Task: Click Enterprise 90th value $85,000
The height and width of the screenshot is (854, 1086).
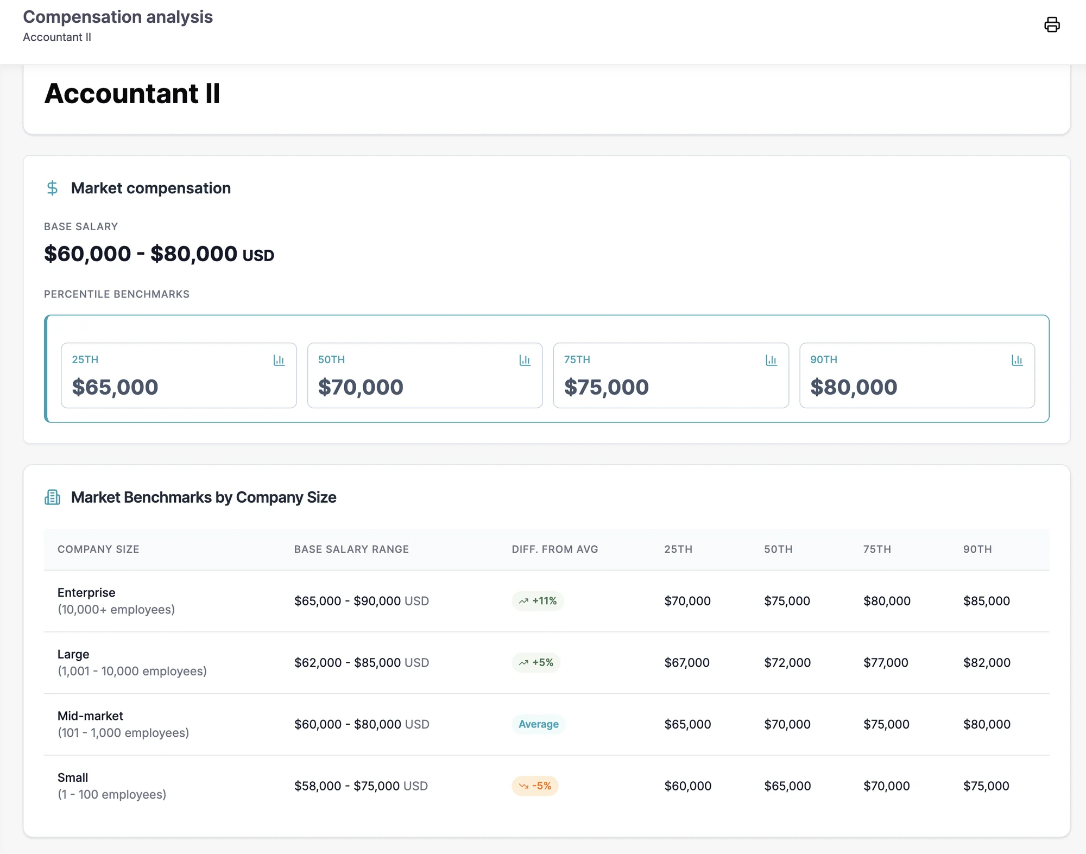Action: pyautogui.click(x=987, y=601)
